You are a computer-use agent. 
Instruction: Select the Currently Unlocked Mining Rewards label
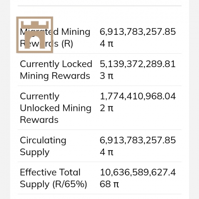pyautogui.click(x=56, y=108)
